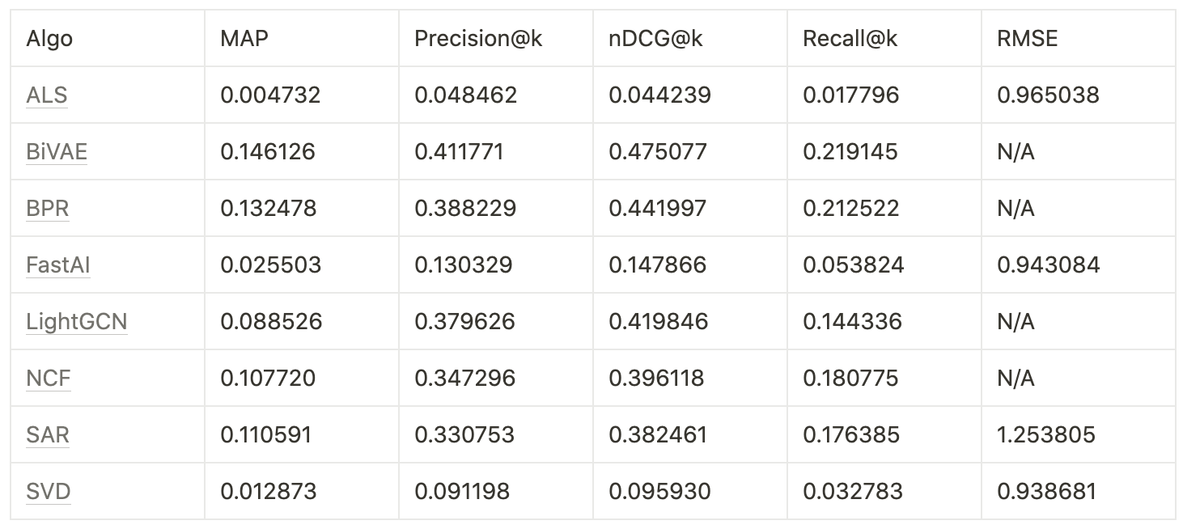Select the LightGCN link
The width and height of the screenshot is (1183, 529).
(76, 322)
